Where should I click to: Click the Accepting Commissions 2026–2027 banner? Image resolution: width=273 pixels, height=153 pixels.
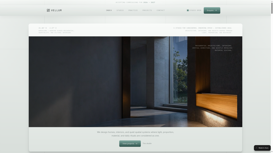(135, 3)
